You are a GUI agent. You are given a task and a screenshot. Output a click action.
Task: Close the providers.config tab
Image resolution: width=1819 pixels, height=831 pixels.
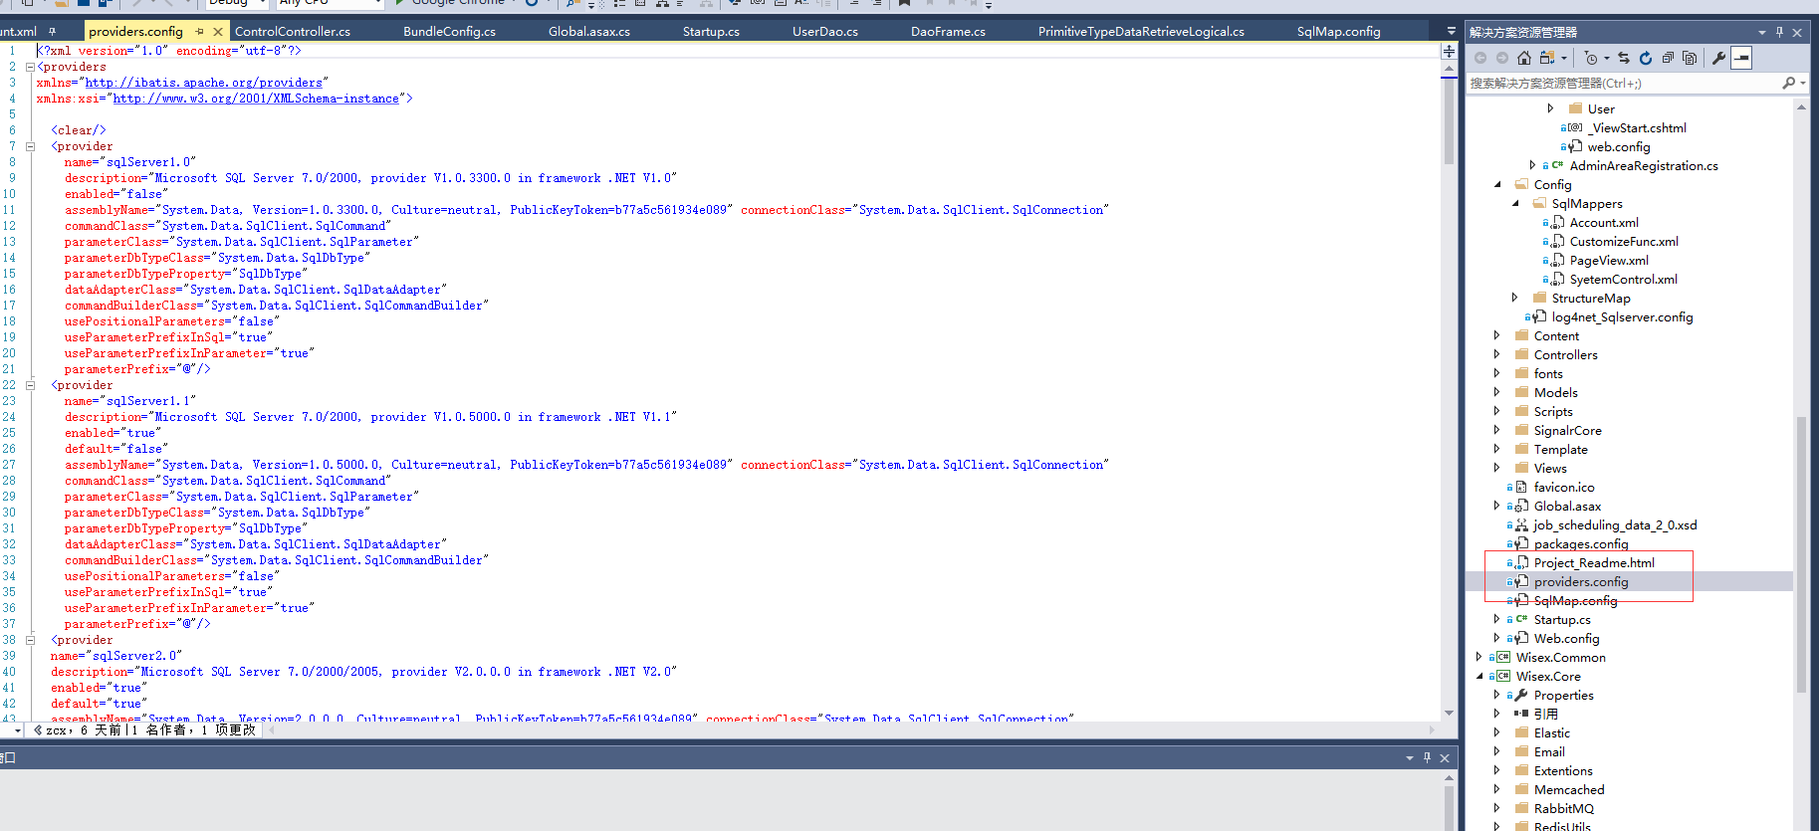[x=218, y=31]
